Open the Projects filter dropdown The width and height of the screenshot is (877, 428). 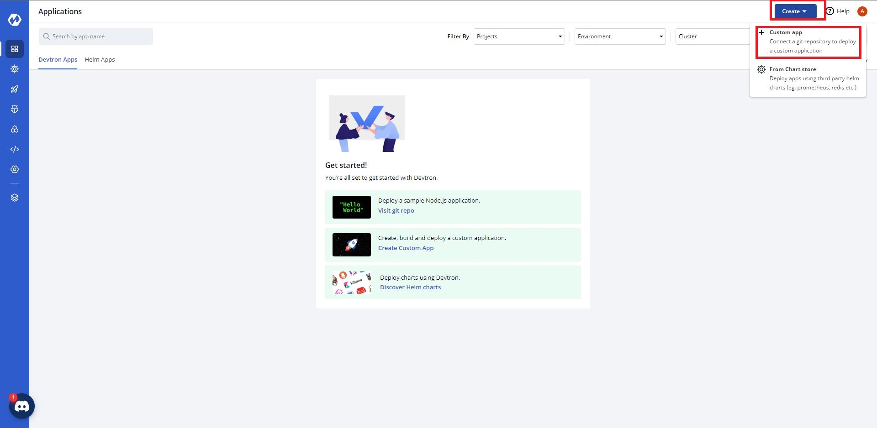pyautogui.click(x=519, y=37)
